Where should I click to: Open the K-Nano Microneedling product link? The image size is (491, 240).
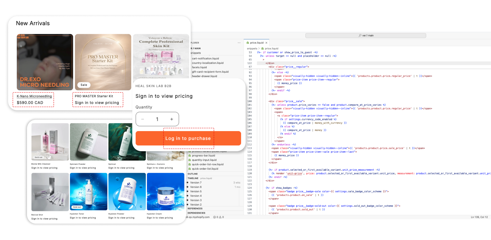pos(34,96)
